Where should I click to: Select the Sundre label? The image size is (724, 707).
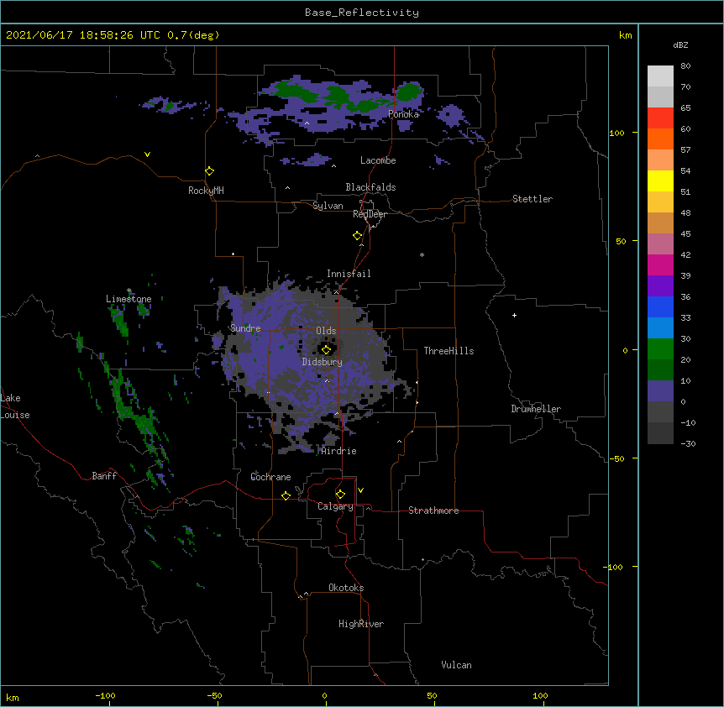(245, 328)
